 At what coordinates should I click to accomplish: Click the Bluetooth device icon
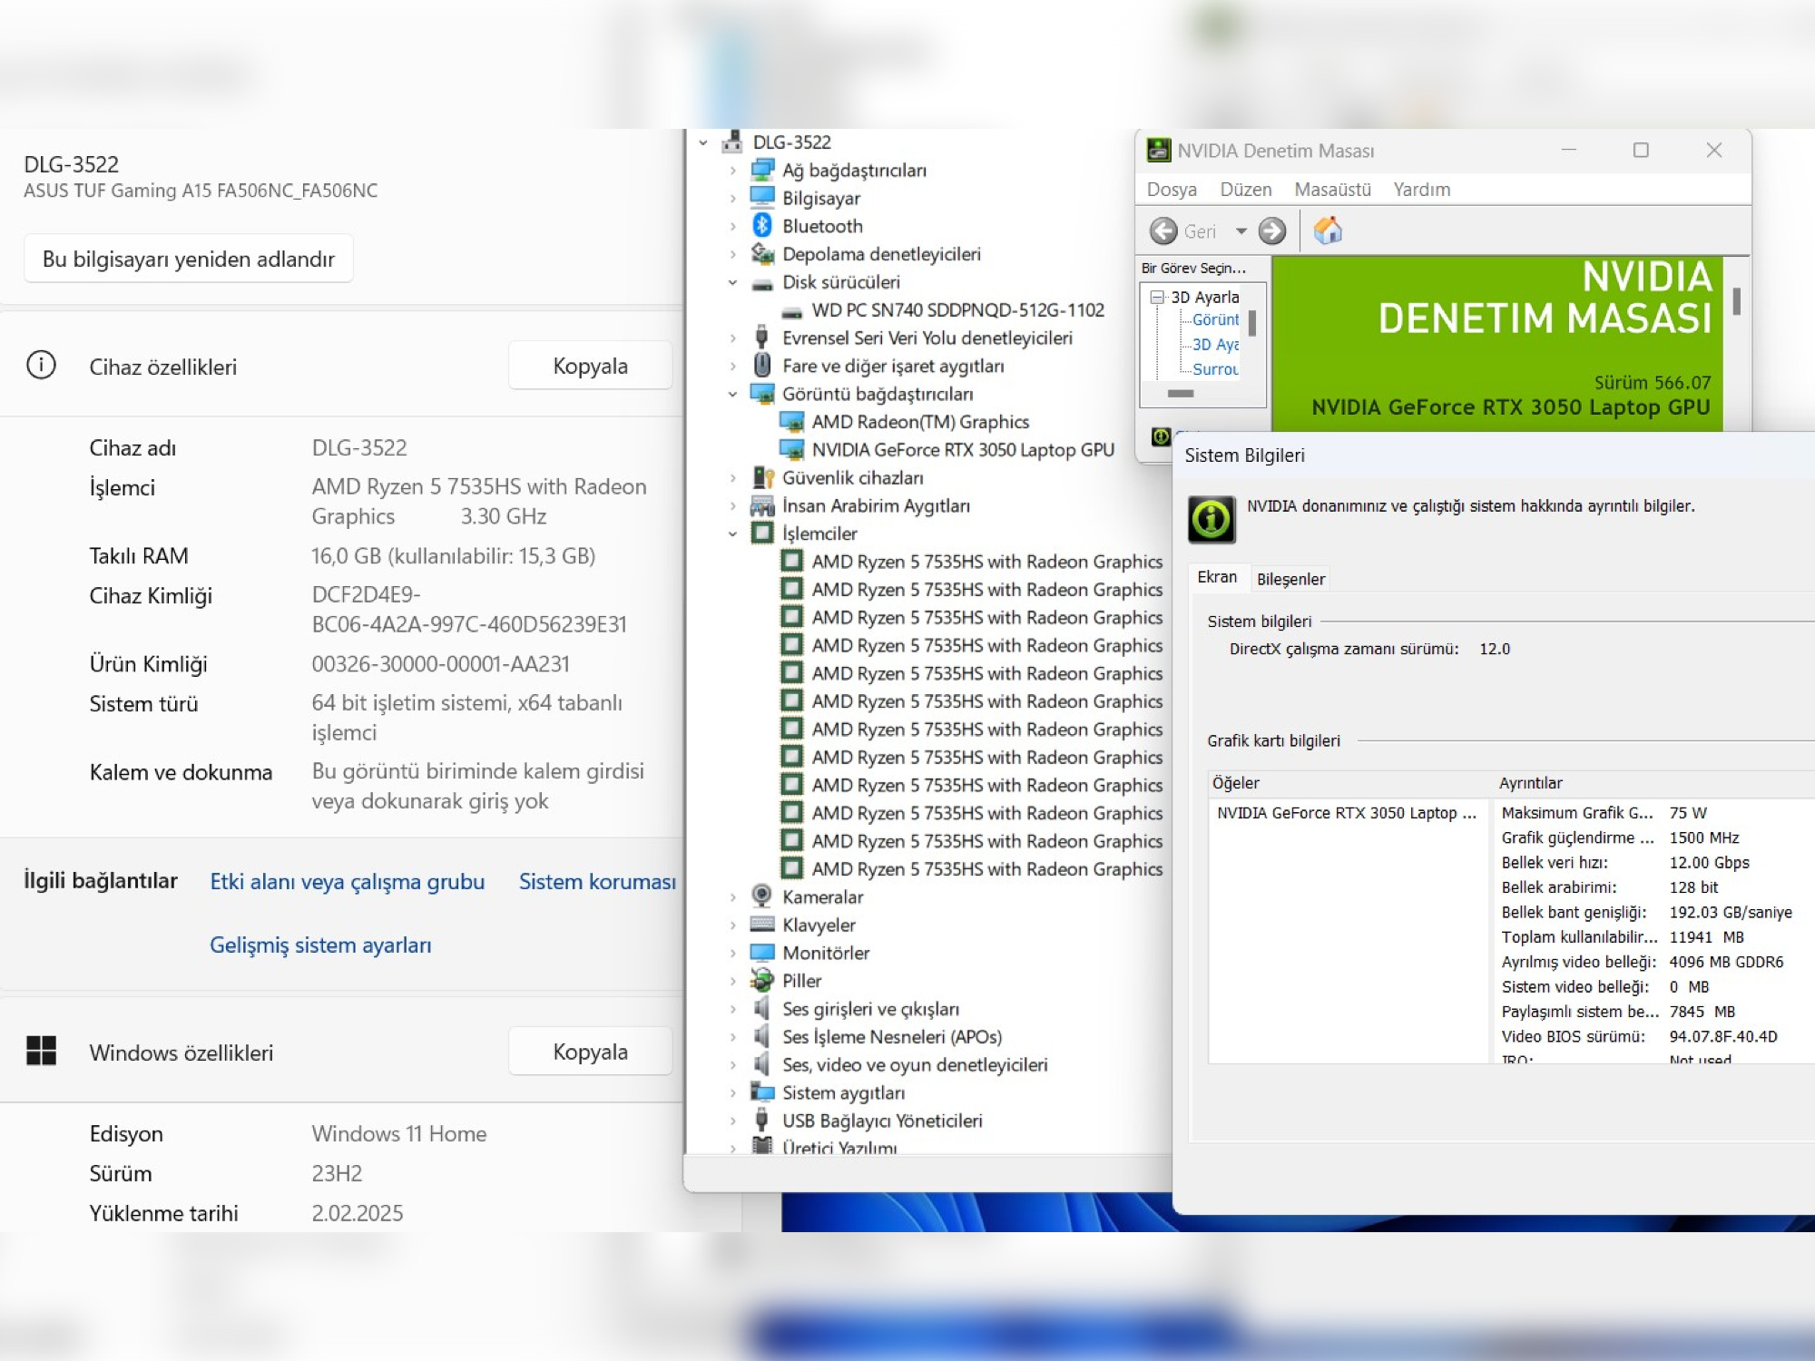pyautogui.click(x=762, y=226)
